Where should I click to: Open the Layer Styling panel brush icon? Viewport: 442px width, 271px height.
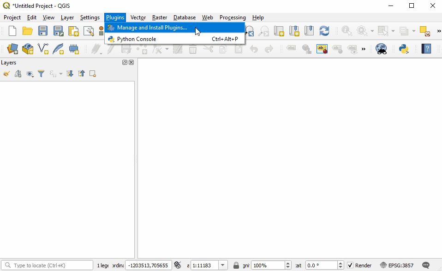click(x=6, y=74)
